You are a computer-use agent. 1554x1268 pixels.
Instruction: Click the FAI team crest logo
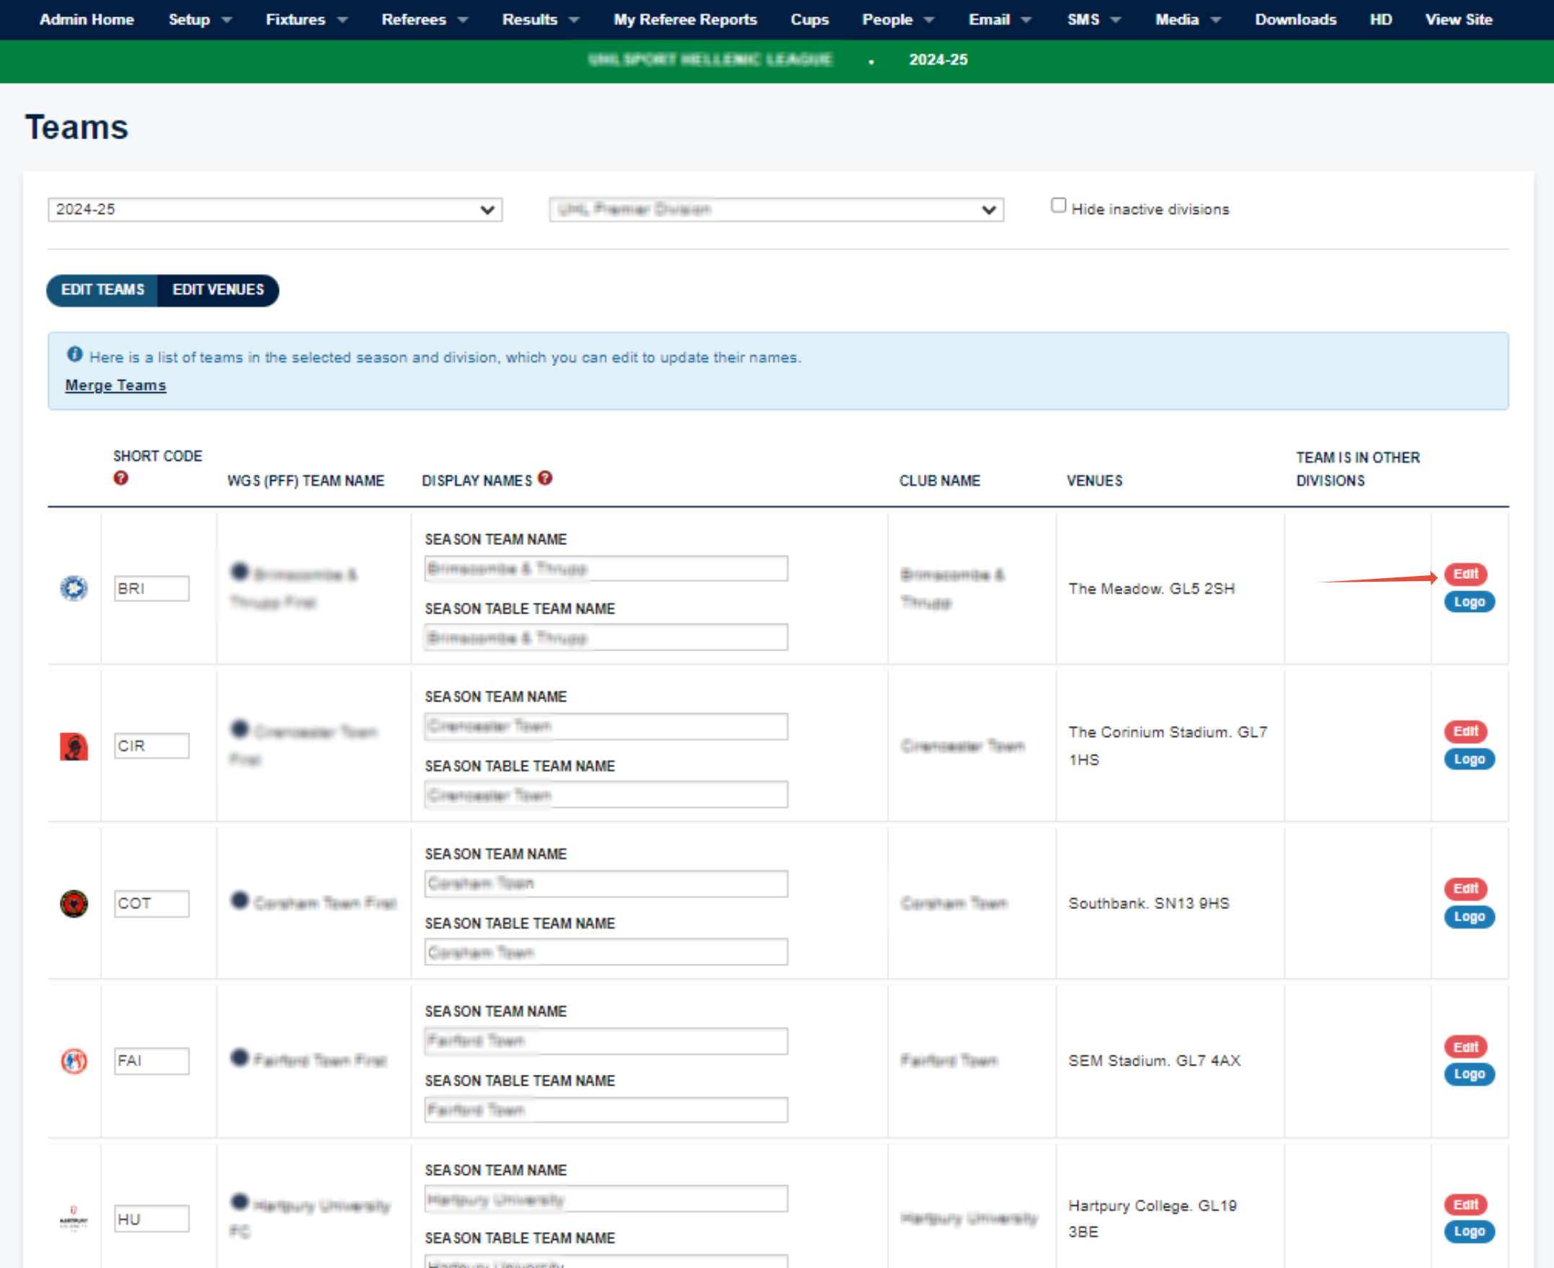(74, 1060)
